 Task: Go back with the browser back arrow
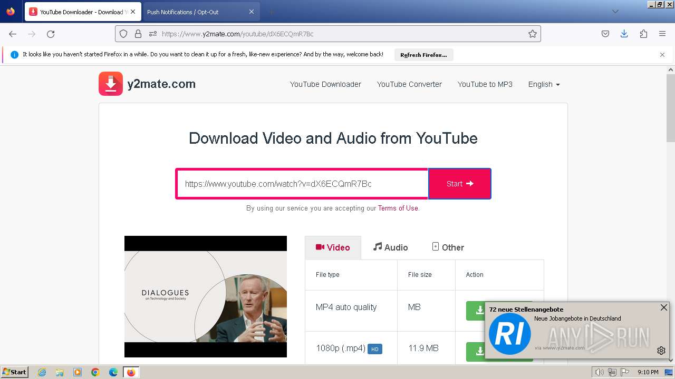[x=13, y=34]
